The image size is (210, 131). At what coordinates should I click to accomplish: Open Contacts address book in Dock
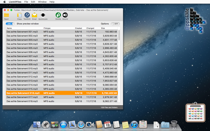pyautogui.click(x=99, y=125)
